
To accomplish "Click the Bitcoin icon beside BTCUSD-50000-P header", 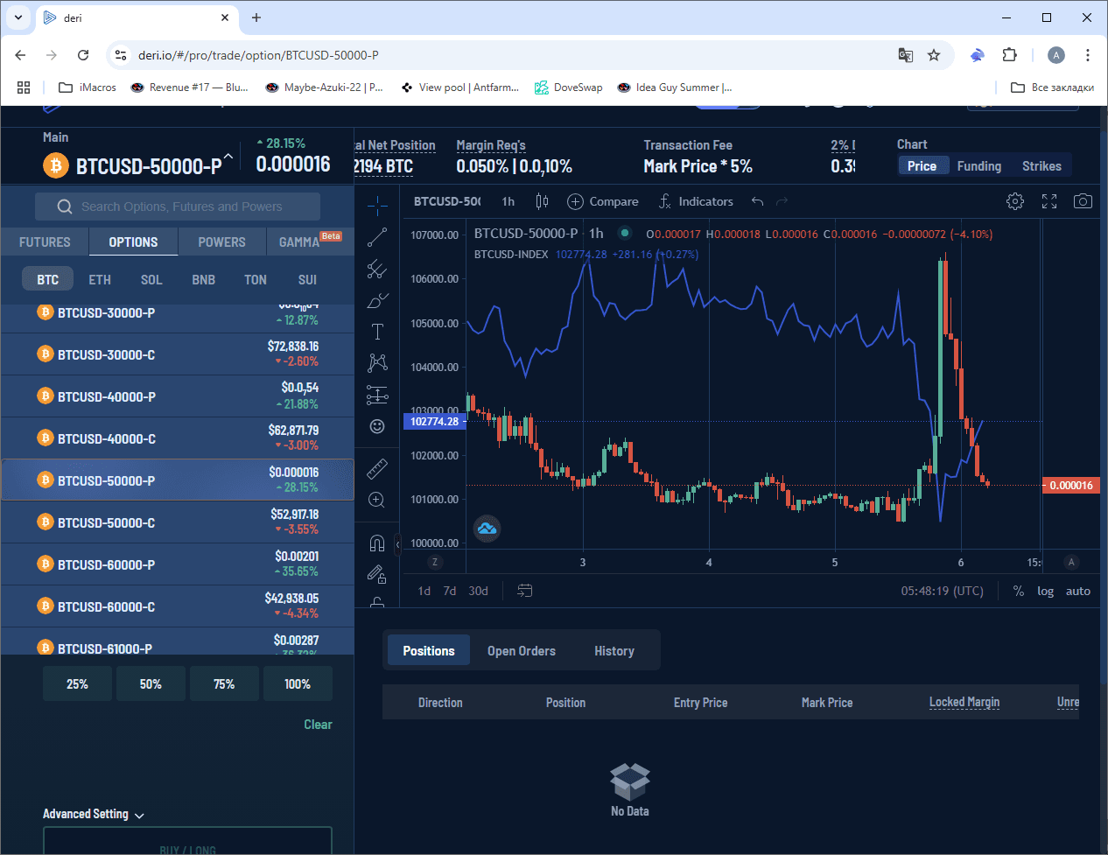I will [x=56, y=165].
